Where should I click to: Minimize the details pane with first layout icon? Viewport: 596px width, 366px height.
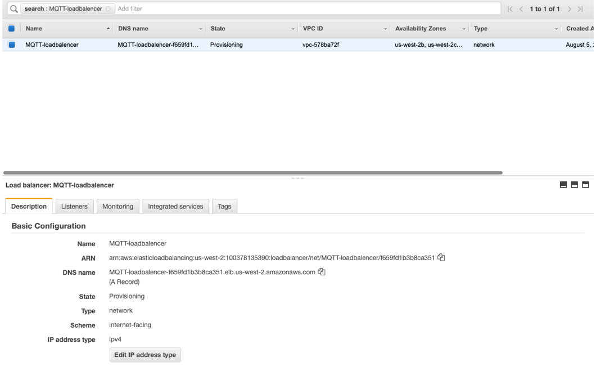(563, 185)
